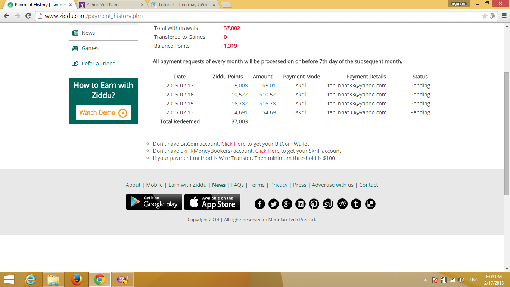Select the 2015-02-17 date cell
510x287 pixels.
tap(180, 86)
